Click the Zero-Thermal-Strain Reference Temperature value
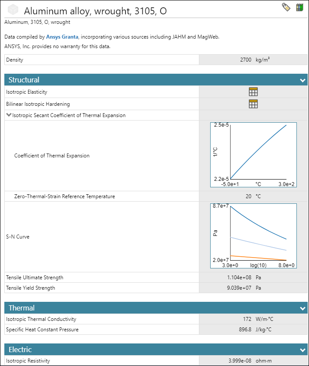This screenshot has height=366, width=309. 248,196
